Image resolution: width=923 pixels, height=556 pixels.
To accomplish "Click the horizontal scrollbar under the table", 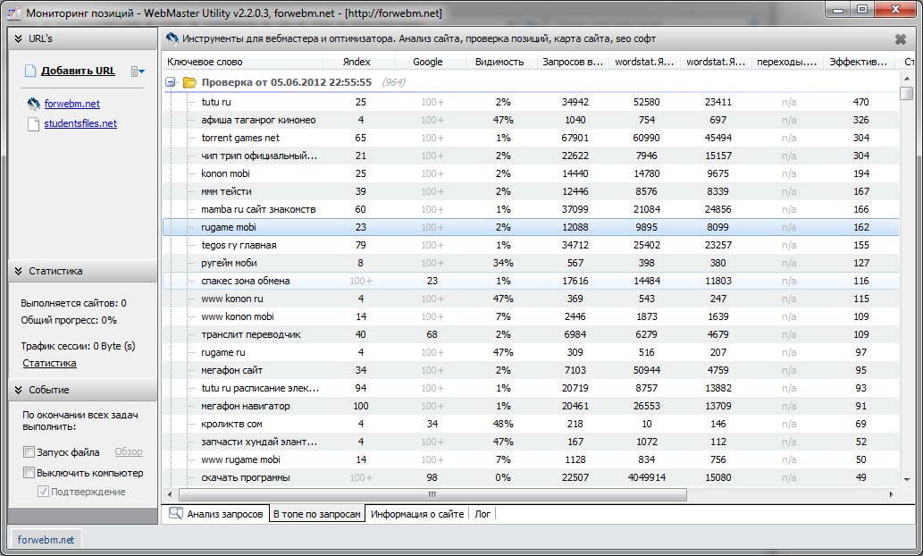I will 432,494.
